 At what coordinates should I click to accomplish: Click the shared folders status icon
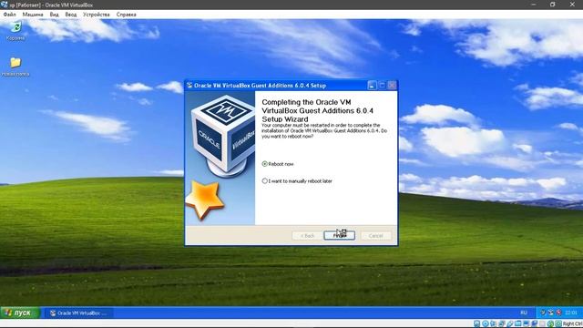[x=517, y=323]
